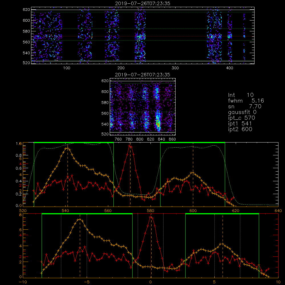The height and width of the screenshot is (285, 285).
Task: Click right thick green bar atop bottom plot
Action: pos(222,214)
